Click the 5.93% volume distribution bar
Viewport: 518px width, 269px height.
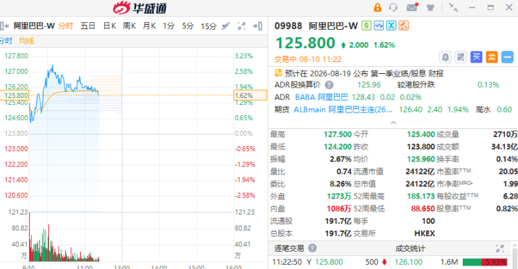[485, 262]
